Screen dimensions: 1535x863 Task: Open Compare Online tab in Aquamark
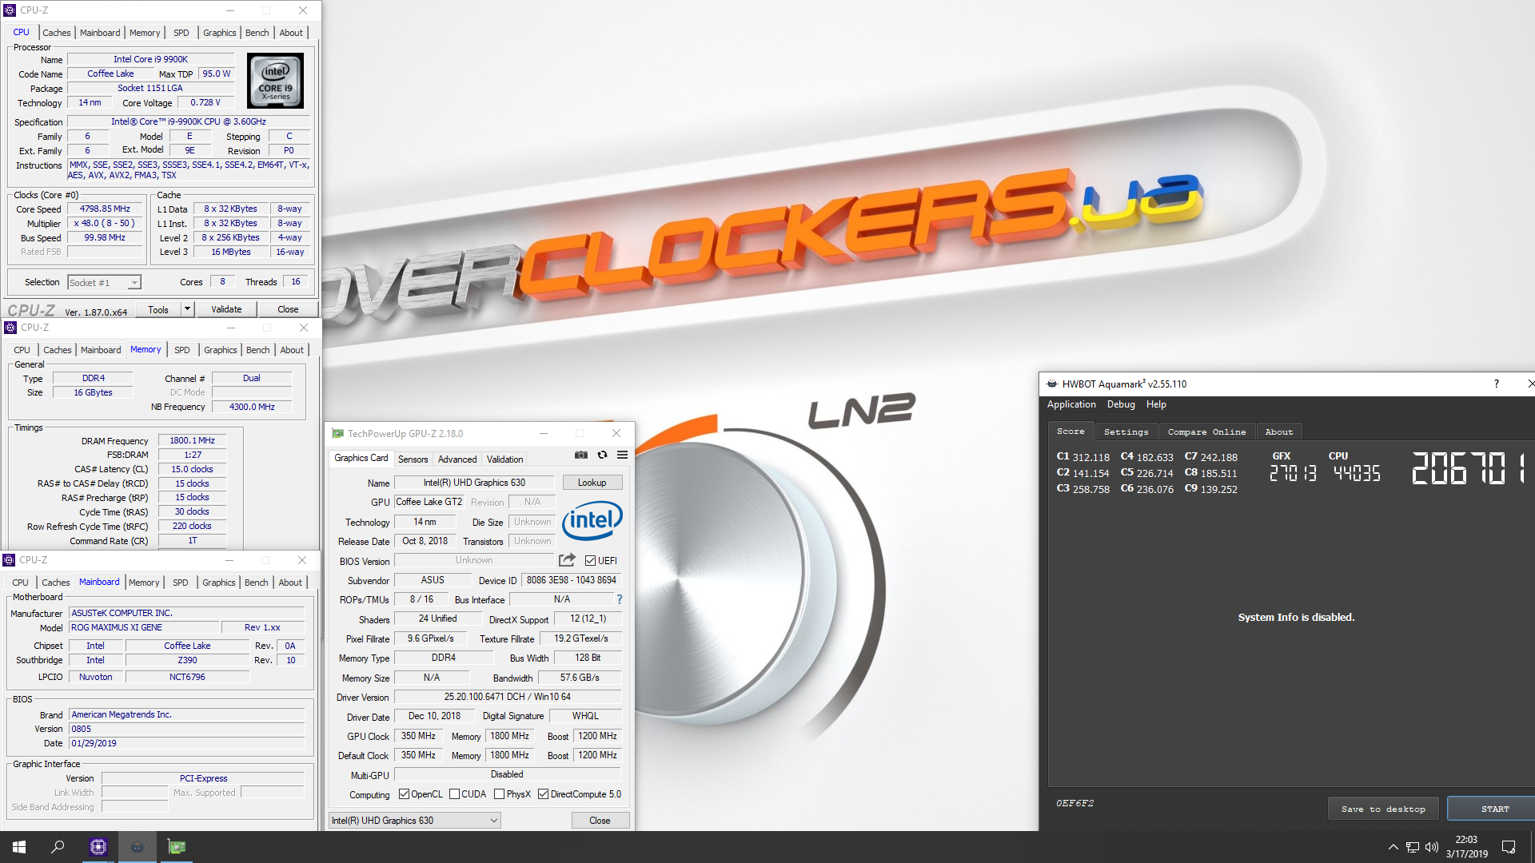click(x=1206, y=431)
